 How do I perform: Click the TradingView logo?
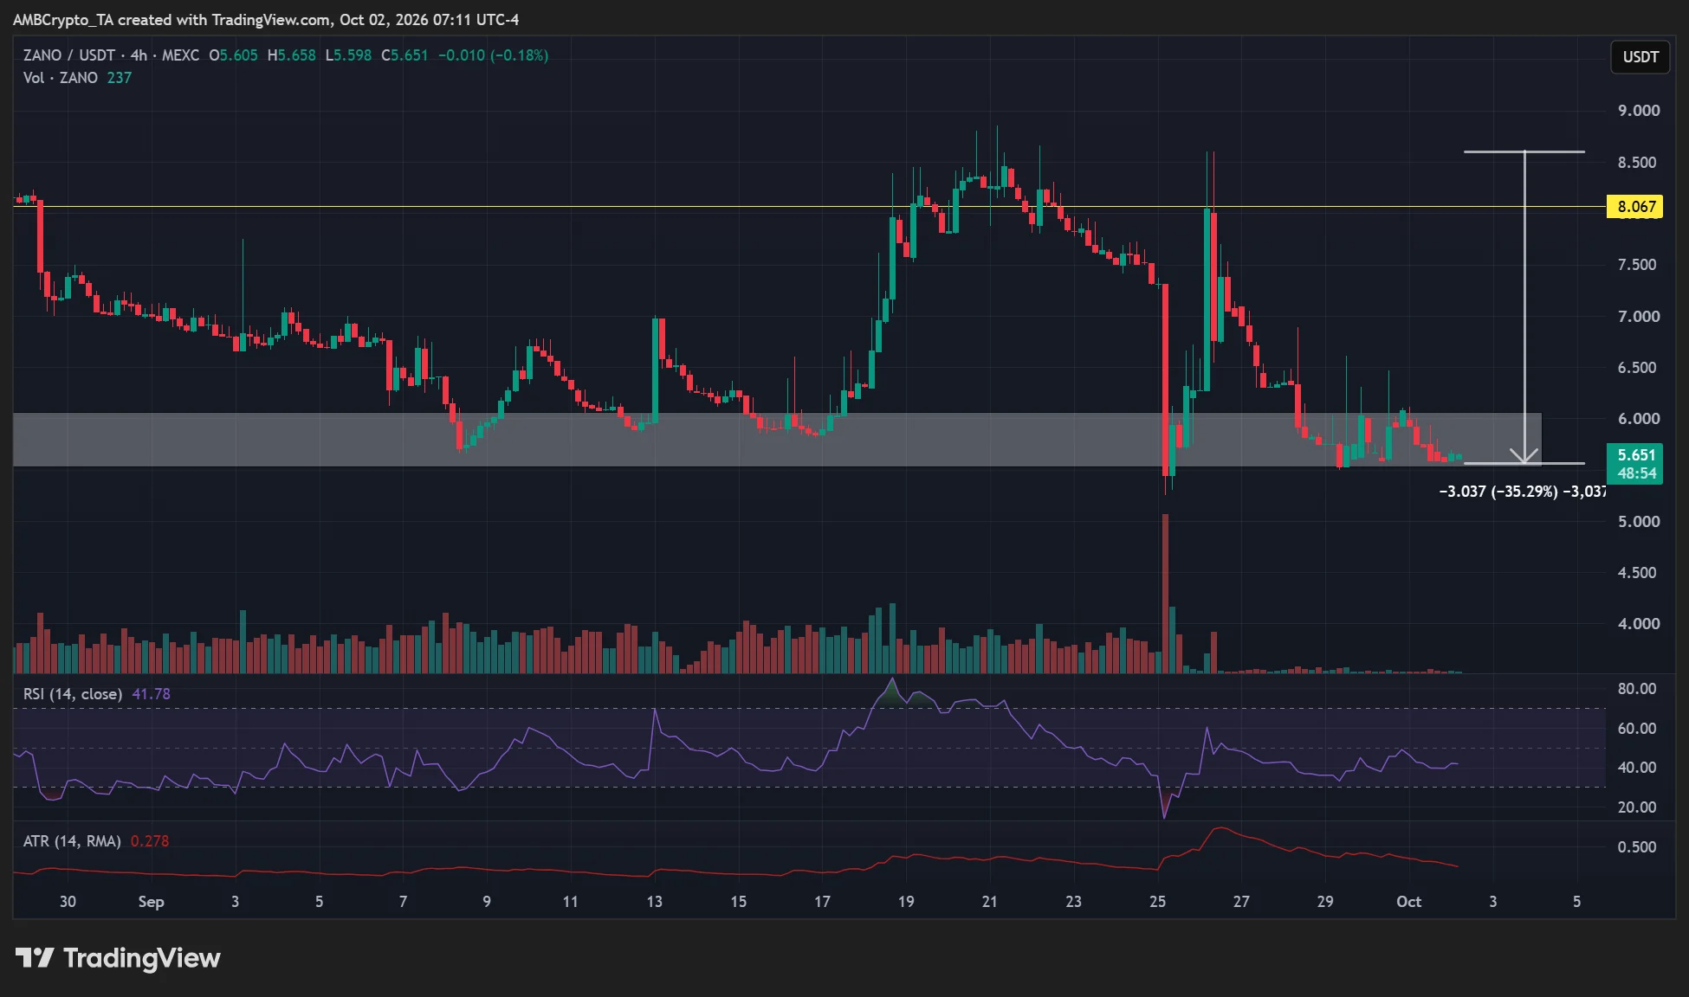tap(118, 958)
